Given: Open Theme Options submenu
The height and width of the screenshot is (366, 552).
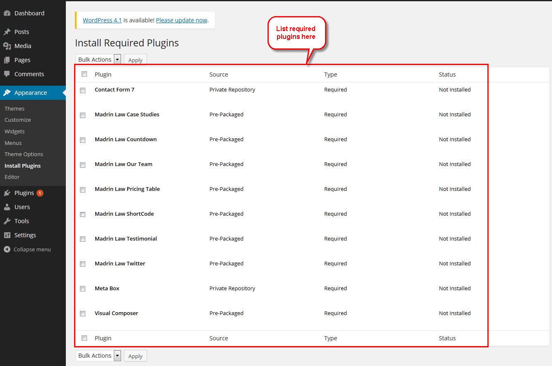Looking at the screenshot, I should point(24,154).
